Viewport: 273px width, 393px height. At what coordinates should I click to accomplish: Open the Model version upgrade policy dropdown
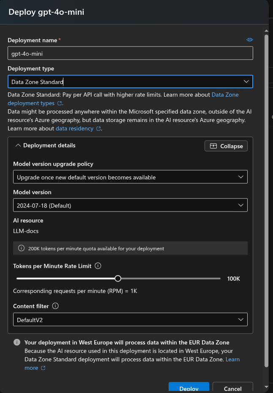pyautogui.click(x=241, y=176)
